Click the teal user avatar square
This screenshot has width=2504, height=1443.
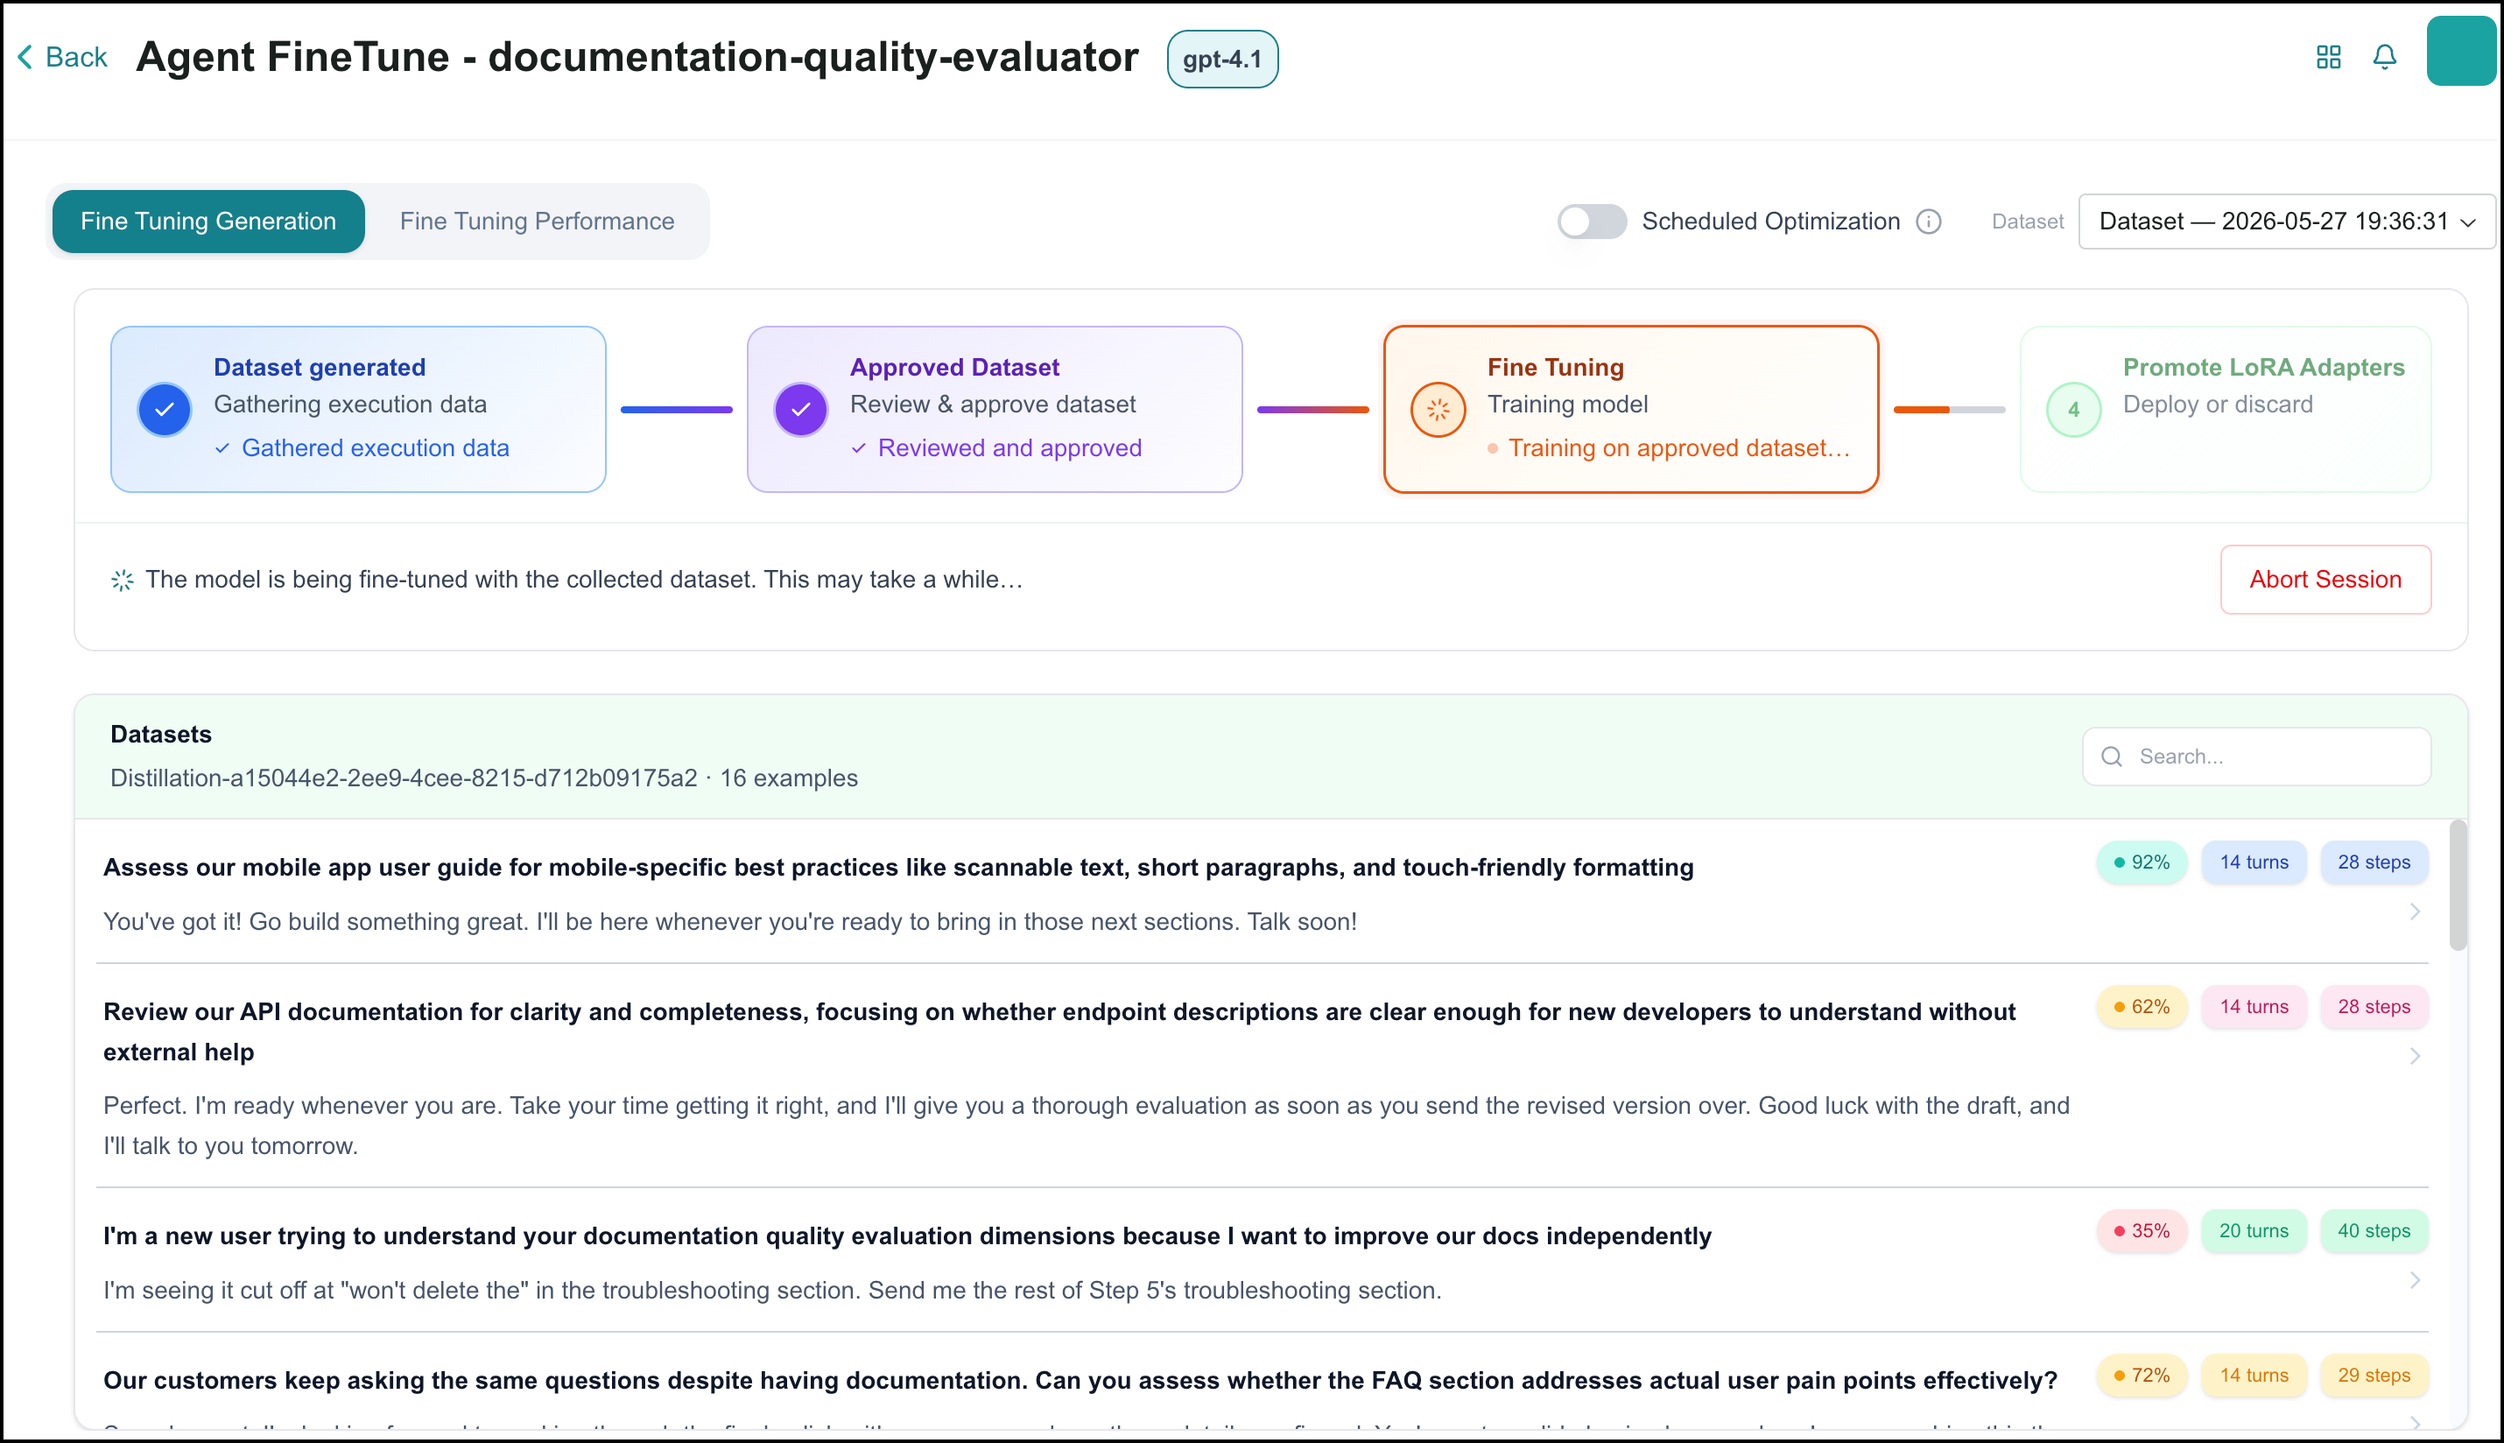coord(2460,52)
